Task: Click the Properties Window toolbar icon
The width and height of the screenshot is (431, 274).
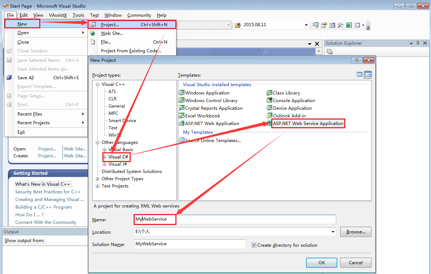Action: pyautogui.click(x=324, y=25)
